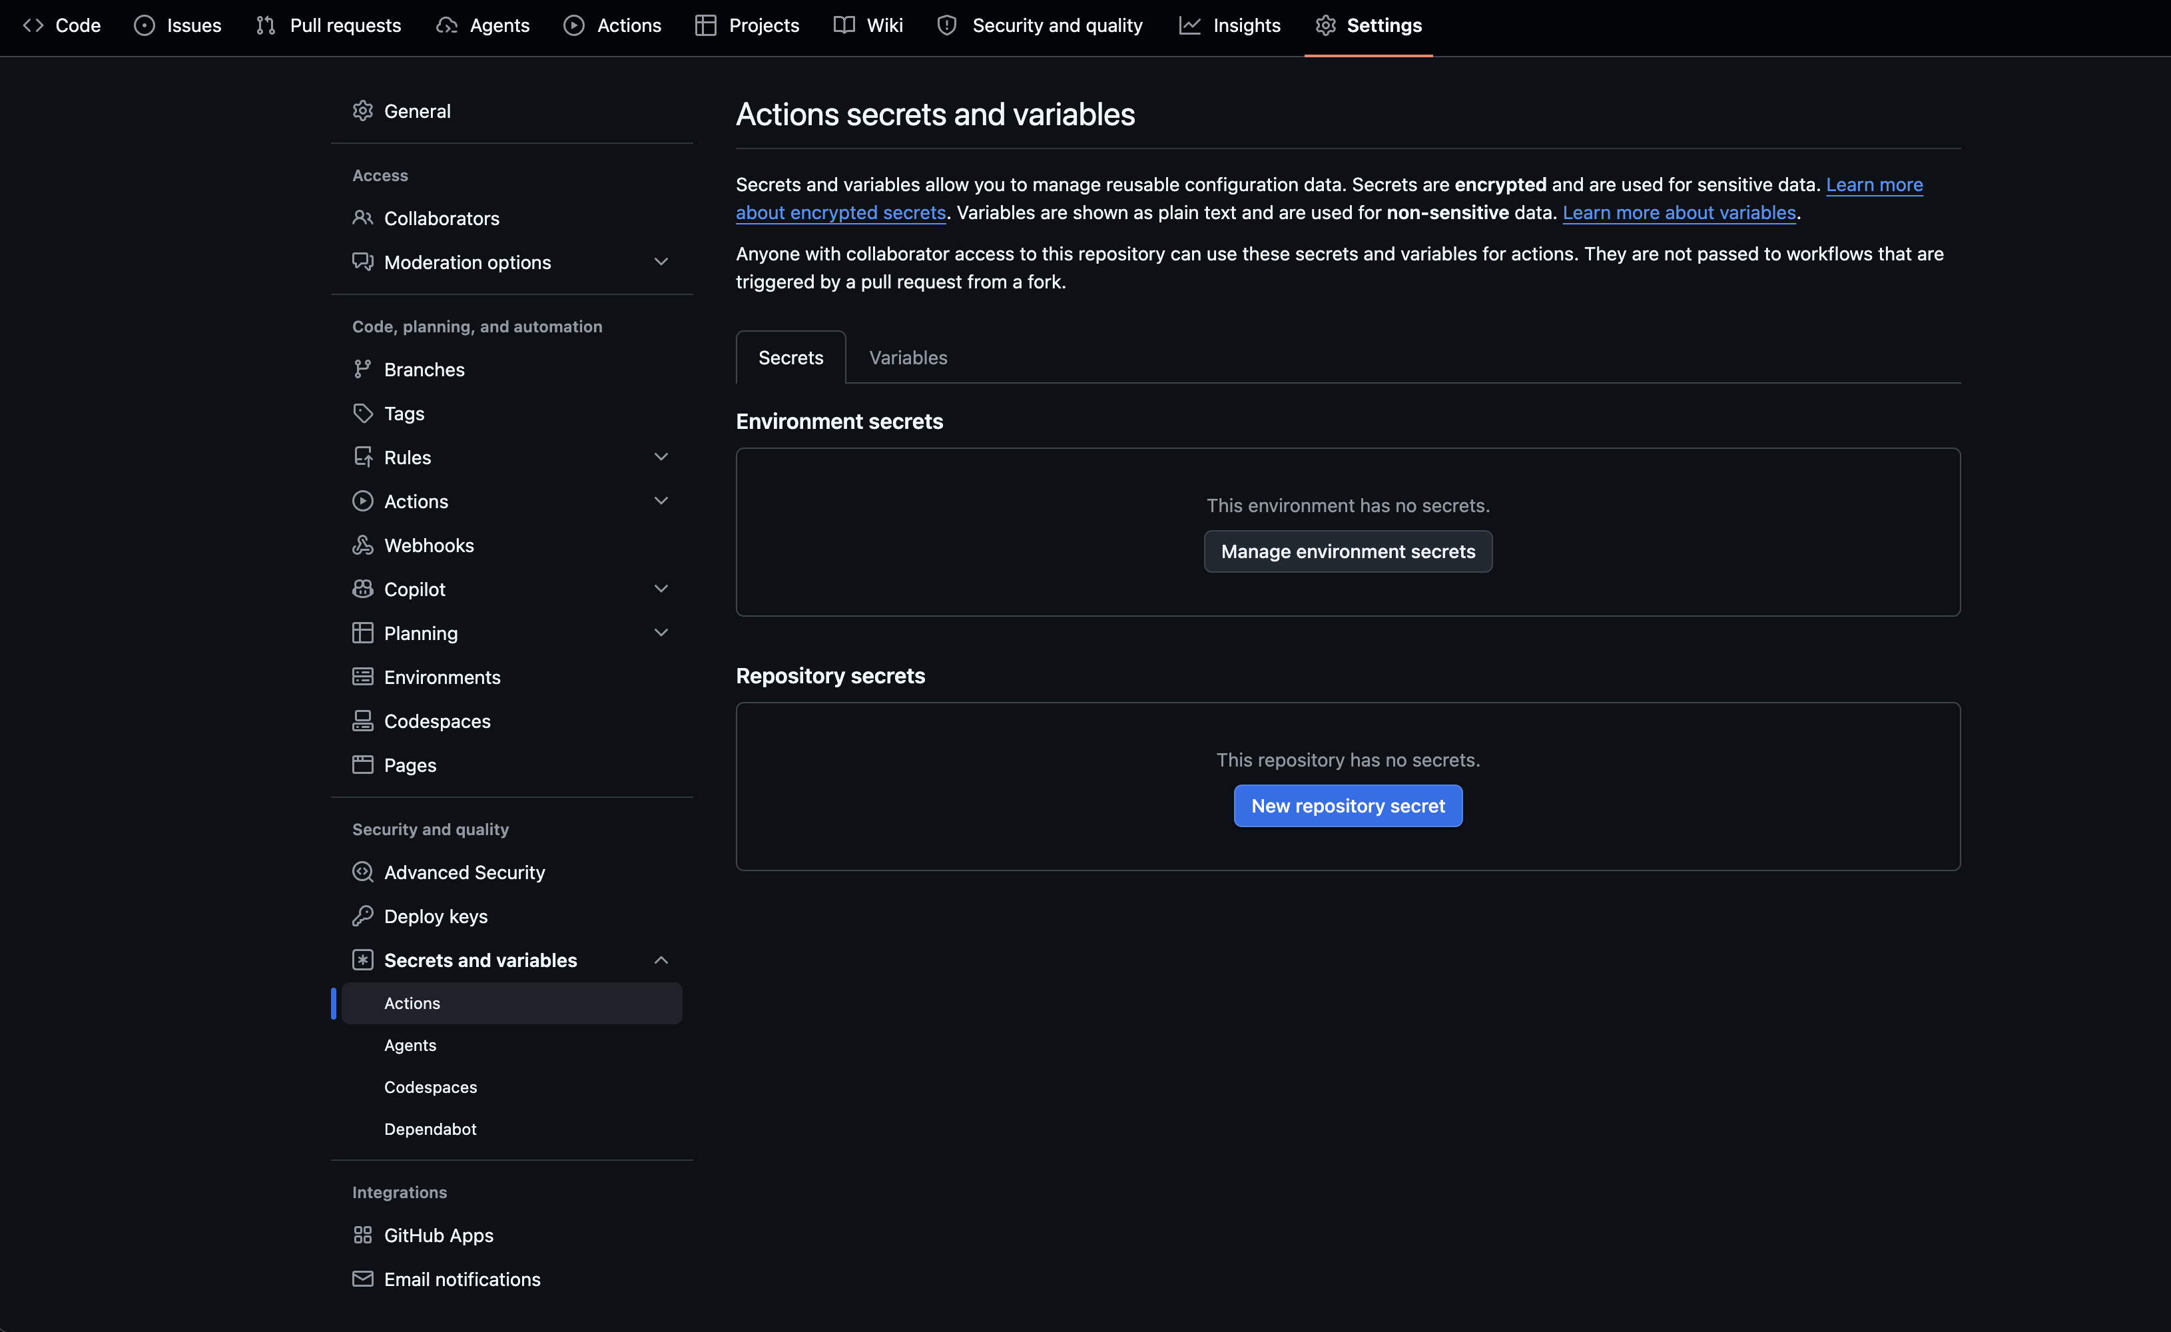Click the Projects table icon
The height and width of the screenshot is (1332, 2171).
pos(706,25)
